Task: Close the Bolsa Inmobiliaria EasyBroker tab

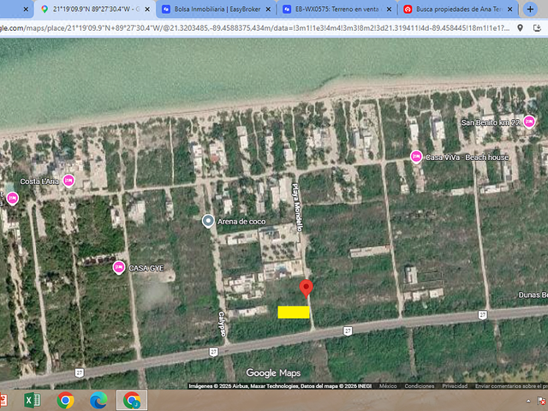Action: pyautogui.click(x=268, y=9)
